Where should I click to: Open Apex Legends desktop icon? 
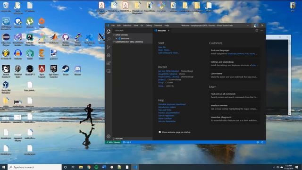coord(42,71)
